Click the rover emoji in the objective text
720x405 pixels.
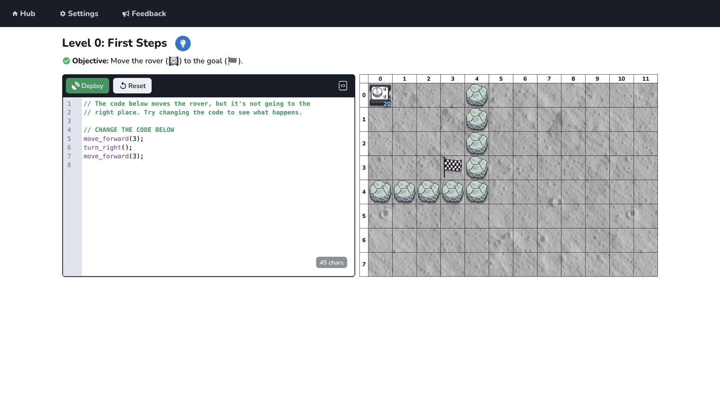(174, 61)
